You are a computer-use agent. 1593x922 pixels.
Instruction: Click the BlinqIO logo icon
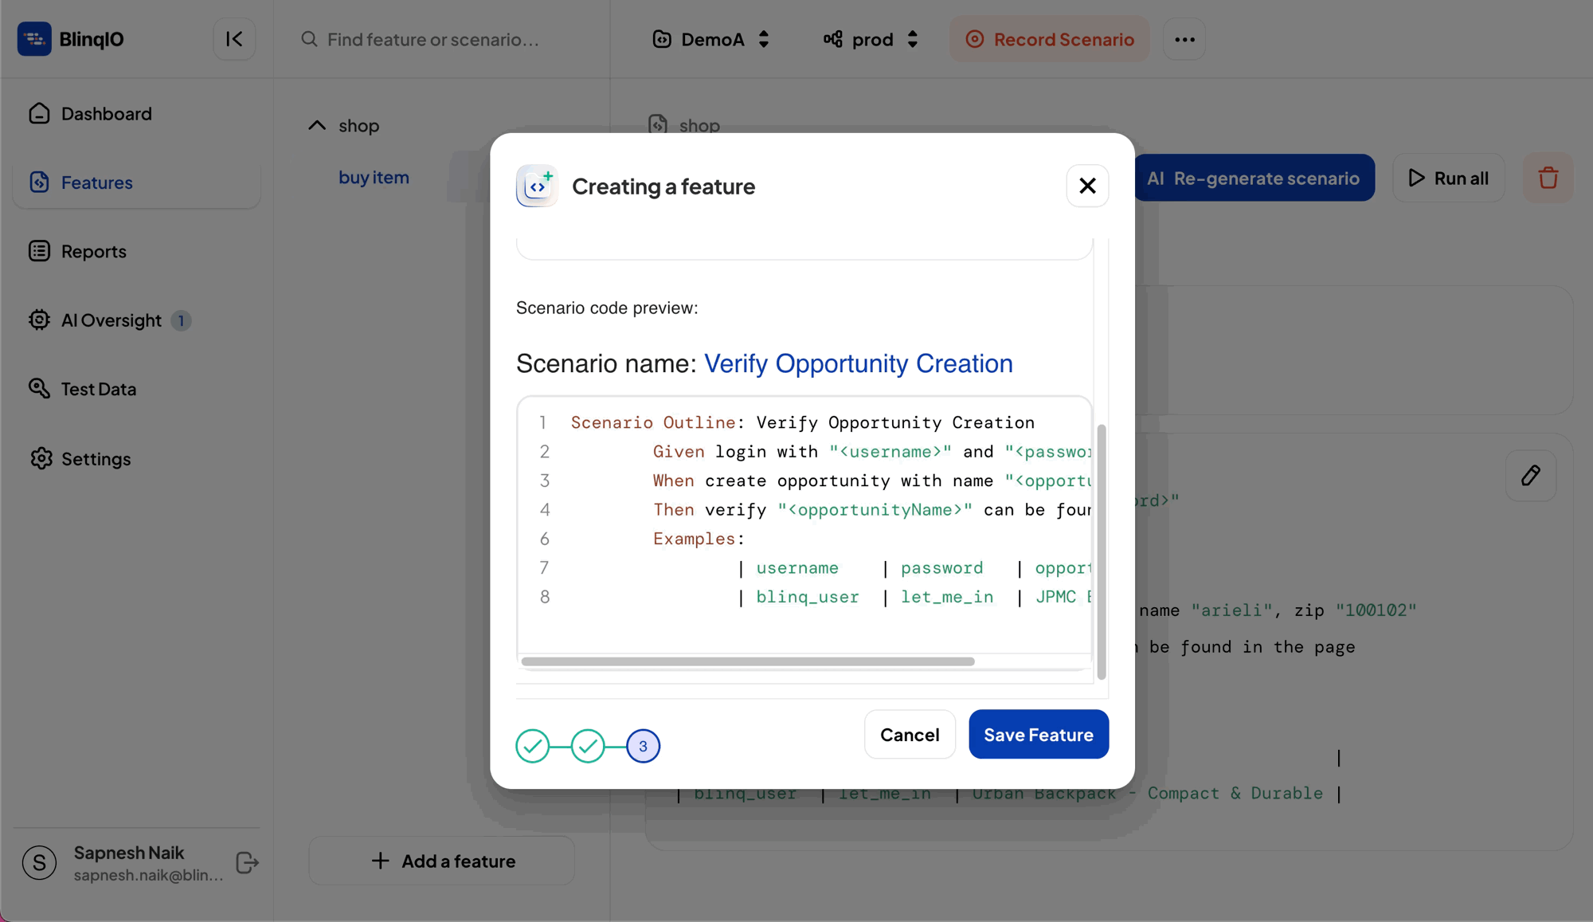coord(34,38)
